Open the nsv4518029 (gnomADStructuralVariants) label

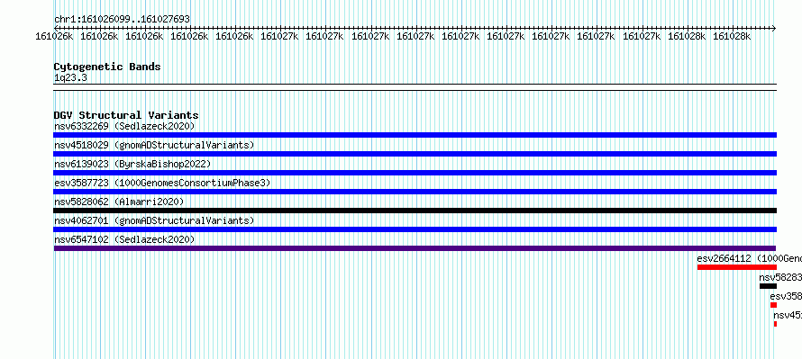click(x=154, y=145)
